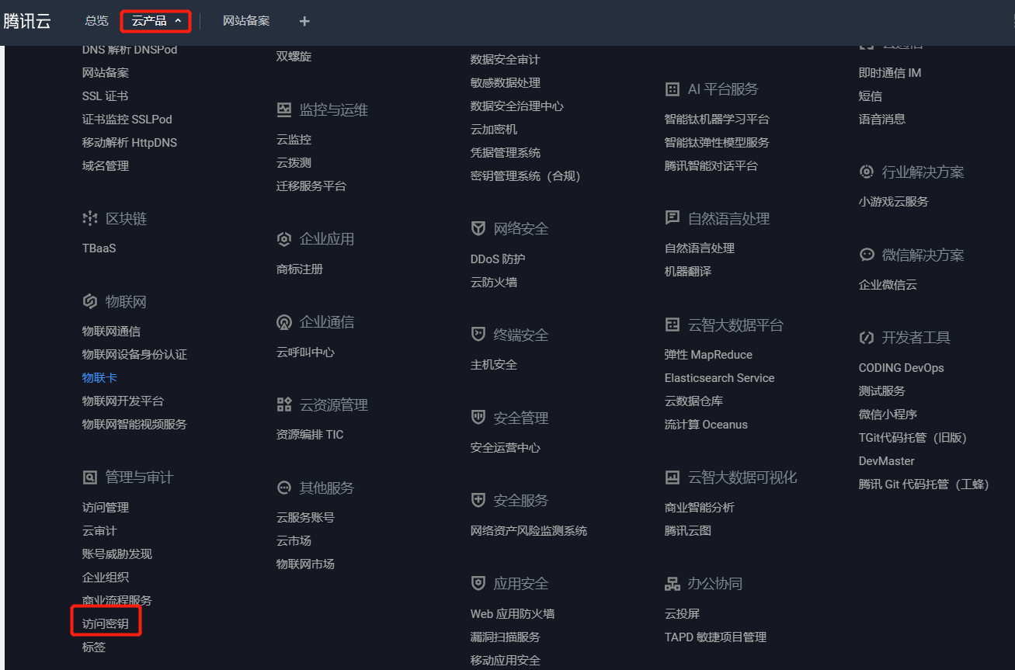This screenshot has width=1015, height=670.
Task: Click the 开发者工具 section icon
Action: tap(867, 337)
